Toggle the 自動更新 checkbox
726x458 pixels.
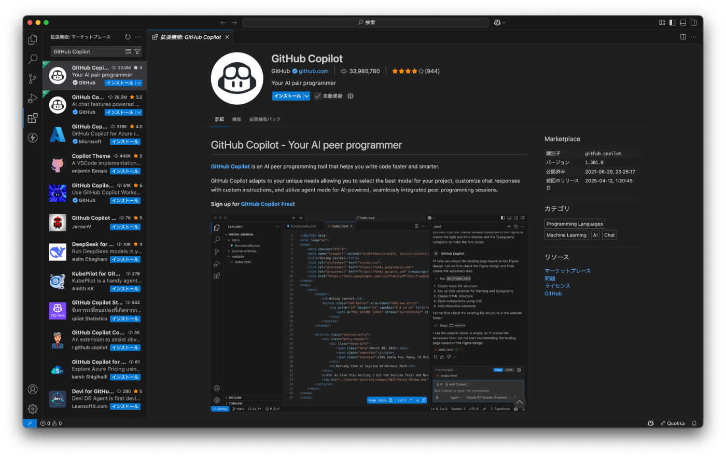pos(318,96)
